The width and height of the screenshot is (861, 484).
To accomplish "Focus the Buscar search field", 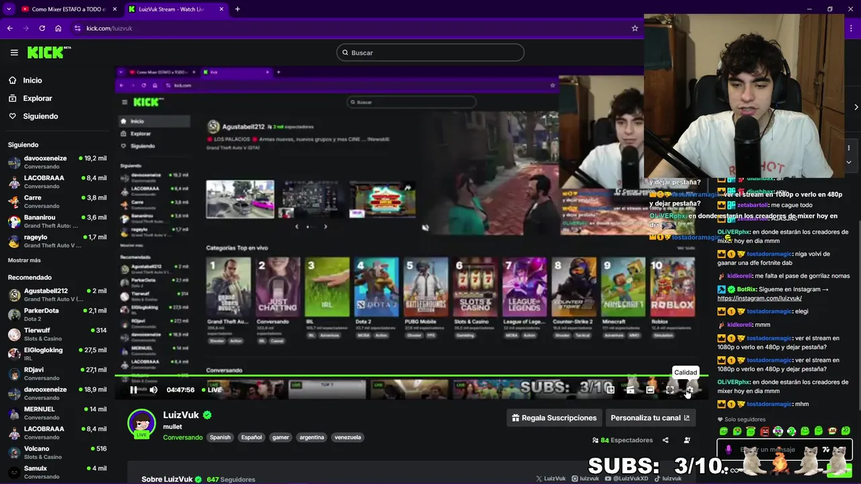I will coord(430,52).
